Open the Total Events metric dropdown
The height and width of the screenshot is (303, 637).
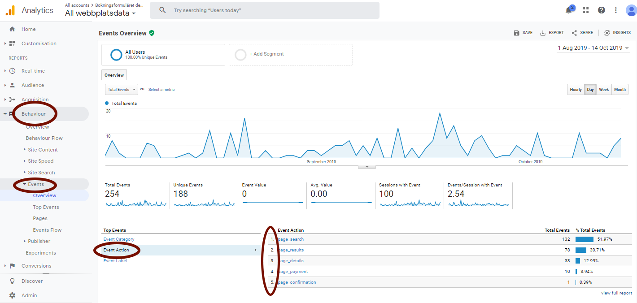(122, 90)
